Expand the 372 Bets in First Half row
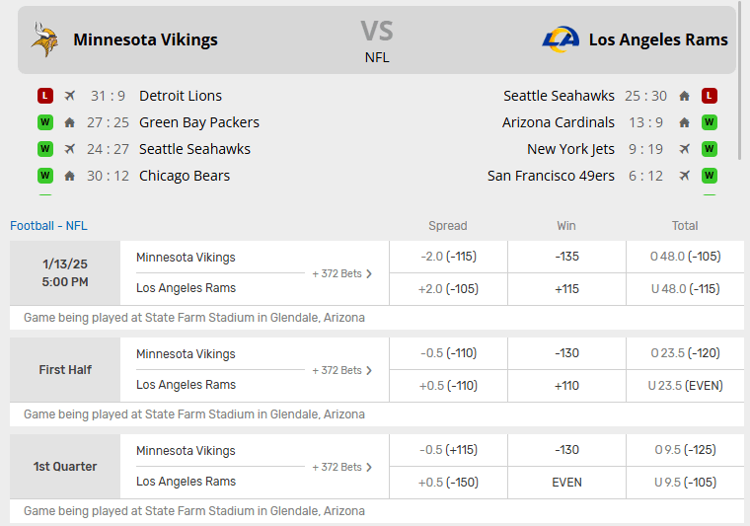Screen dimensions: 750x526 342,370
